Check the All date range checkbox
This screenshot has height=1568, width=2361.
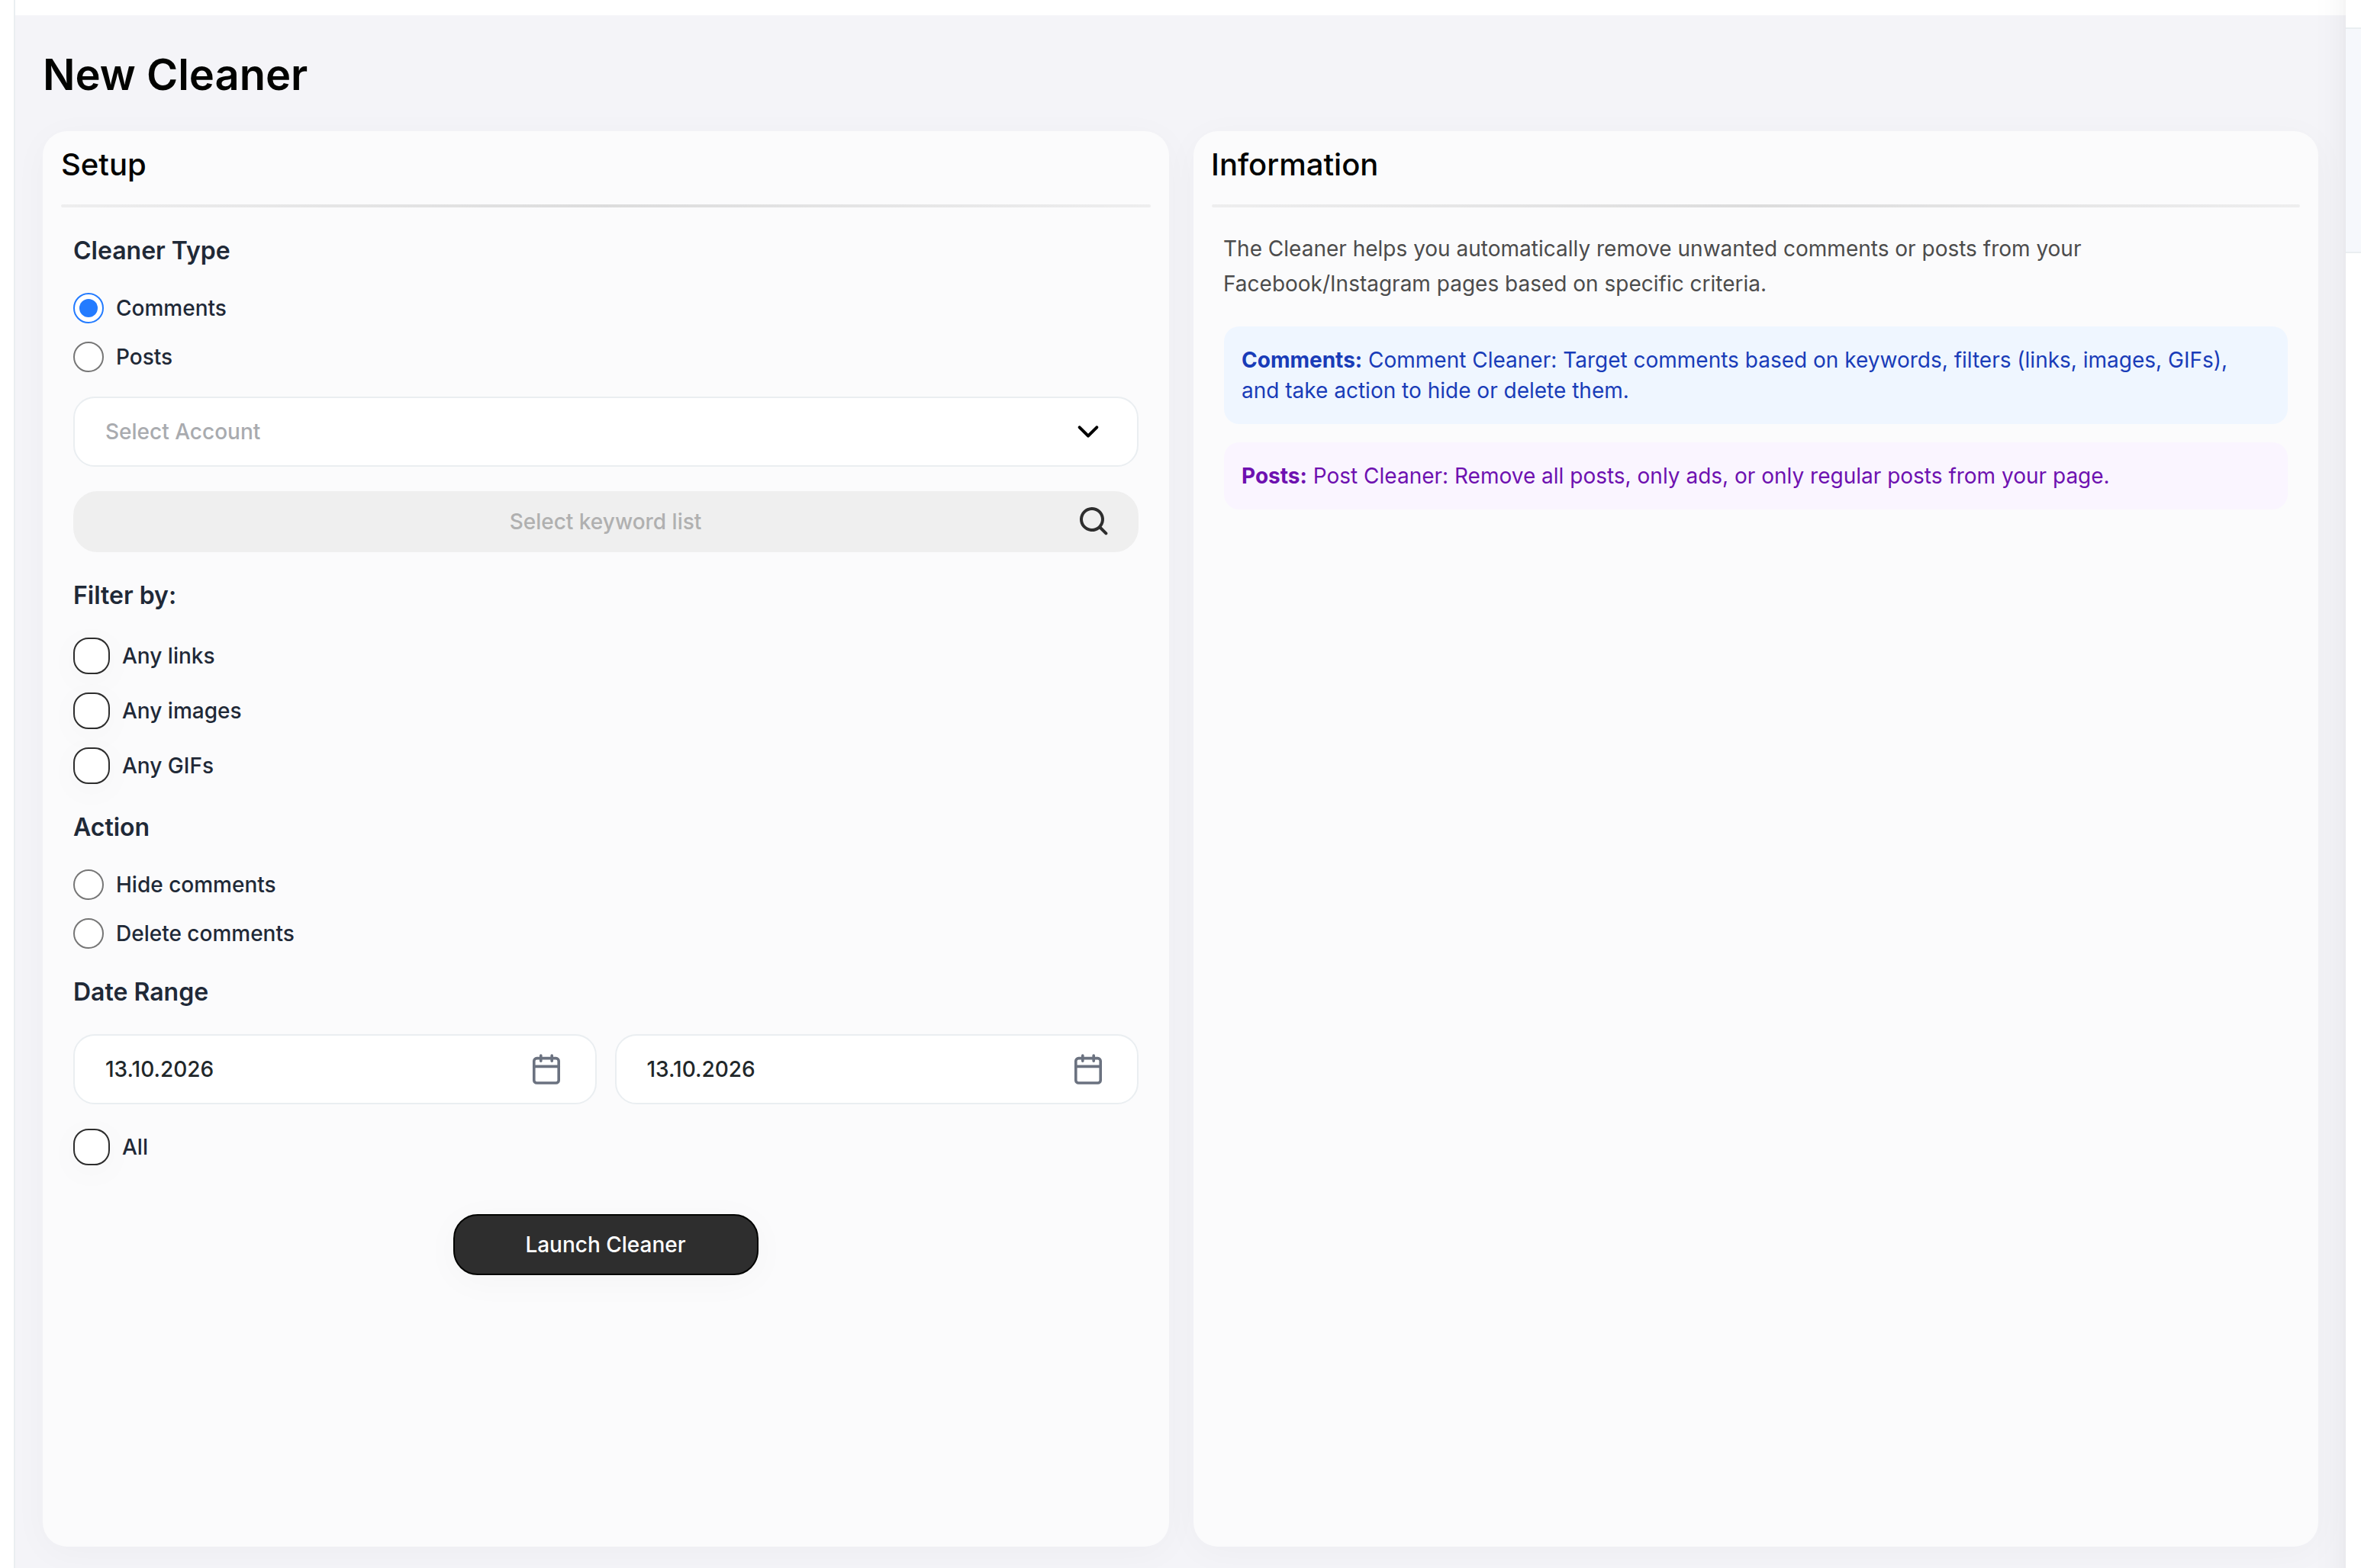(x=91, y=1147)
